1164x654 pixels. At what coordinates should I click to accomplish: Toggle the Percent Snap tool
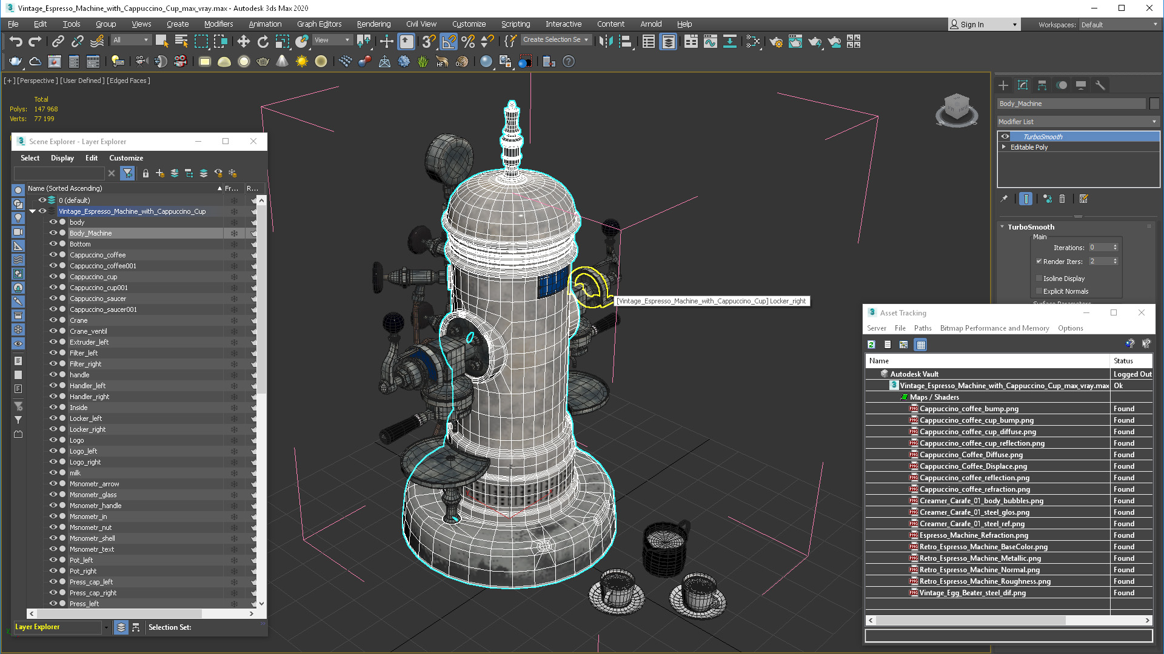(468, 41)
